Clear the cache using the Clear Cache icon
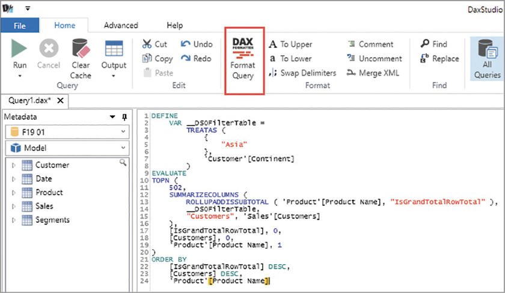 [81, 48]
